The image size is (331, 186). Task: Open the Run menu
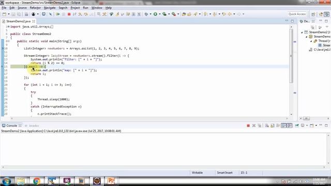[85, 8]
